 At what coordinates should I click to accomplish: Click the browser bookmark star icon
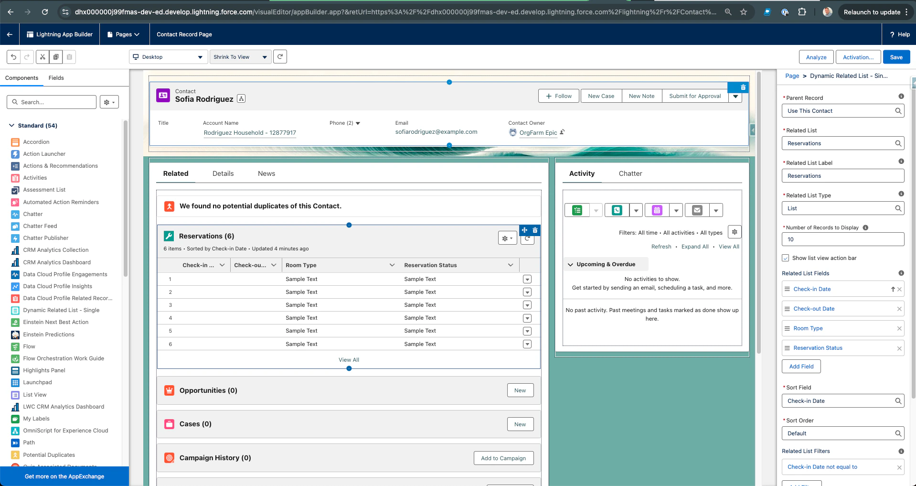click(744, 12)
